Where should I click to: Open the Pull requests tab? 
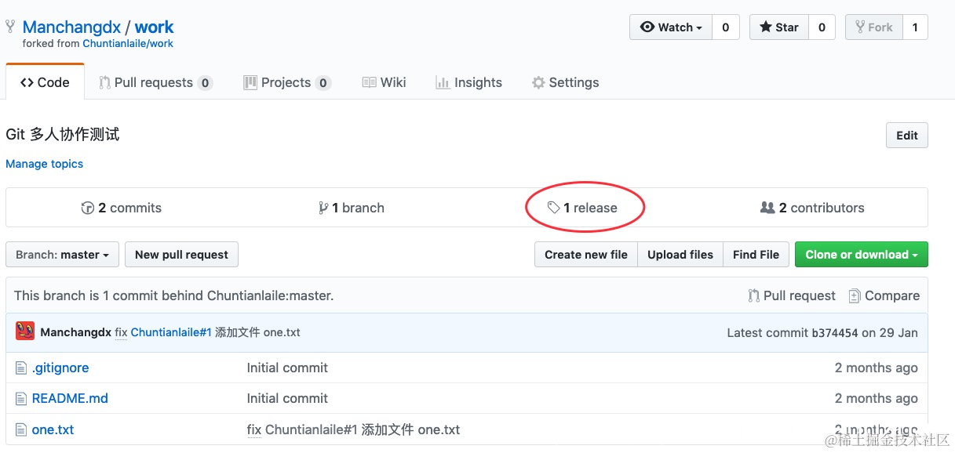click(x=155, y=82)
